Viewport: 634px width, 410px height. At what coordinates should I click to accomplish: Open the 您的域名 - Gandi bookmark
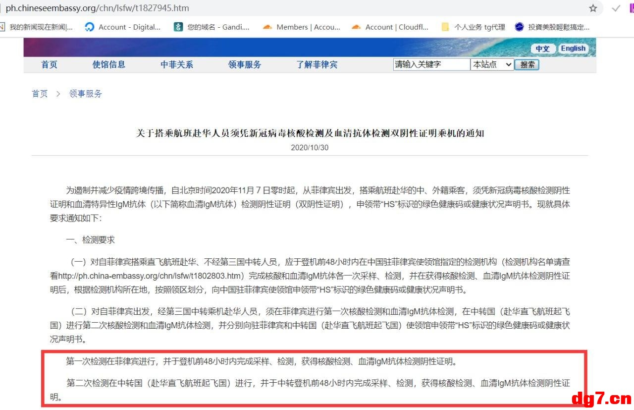(212, 27)
